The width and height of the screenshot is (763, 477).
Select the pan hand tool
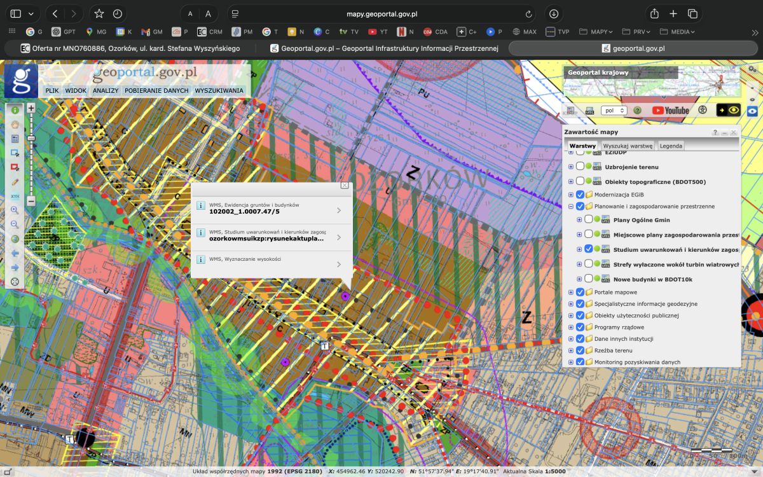(15, 124)
